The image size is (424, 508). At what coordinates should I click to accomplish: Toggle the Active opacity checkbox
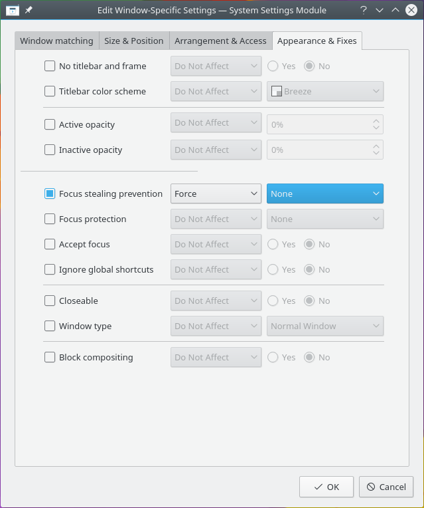click(x=50, y=124)
